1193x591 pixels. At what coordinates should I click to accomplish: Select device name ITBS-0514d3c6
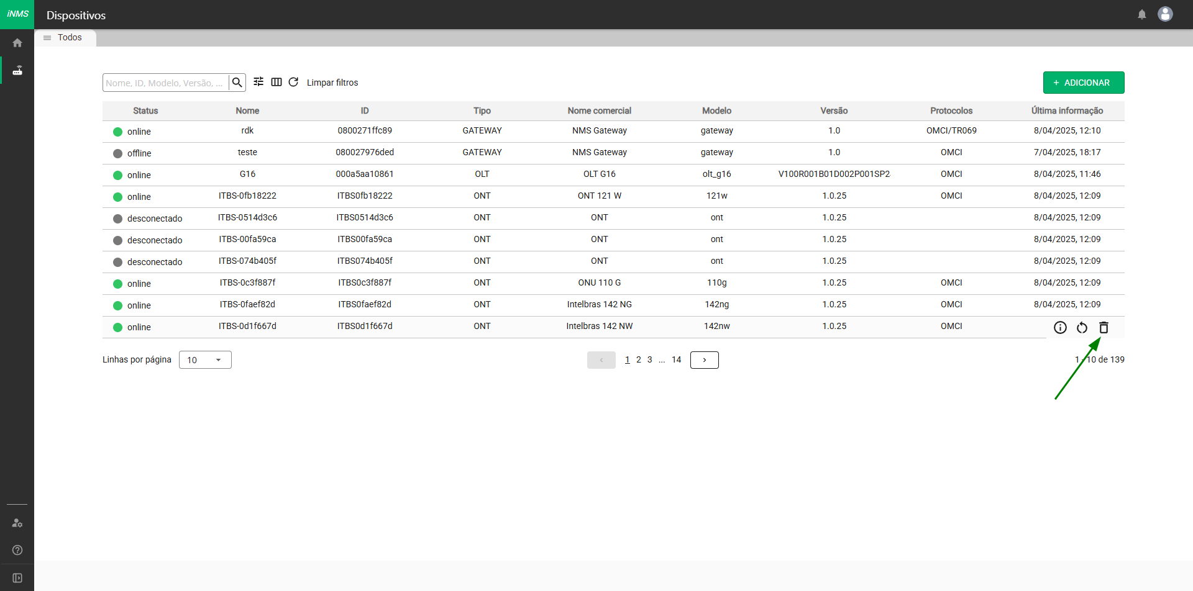click(247, 217)
